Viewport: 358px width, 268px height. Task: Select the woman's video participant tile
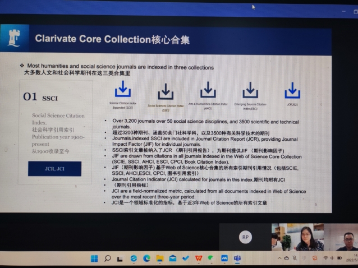297,237
